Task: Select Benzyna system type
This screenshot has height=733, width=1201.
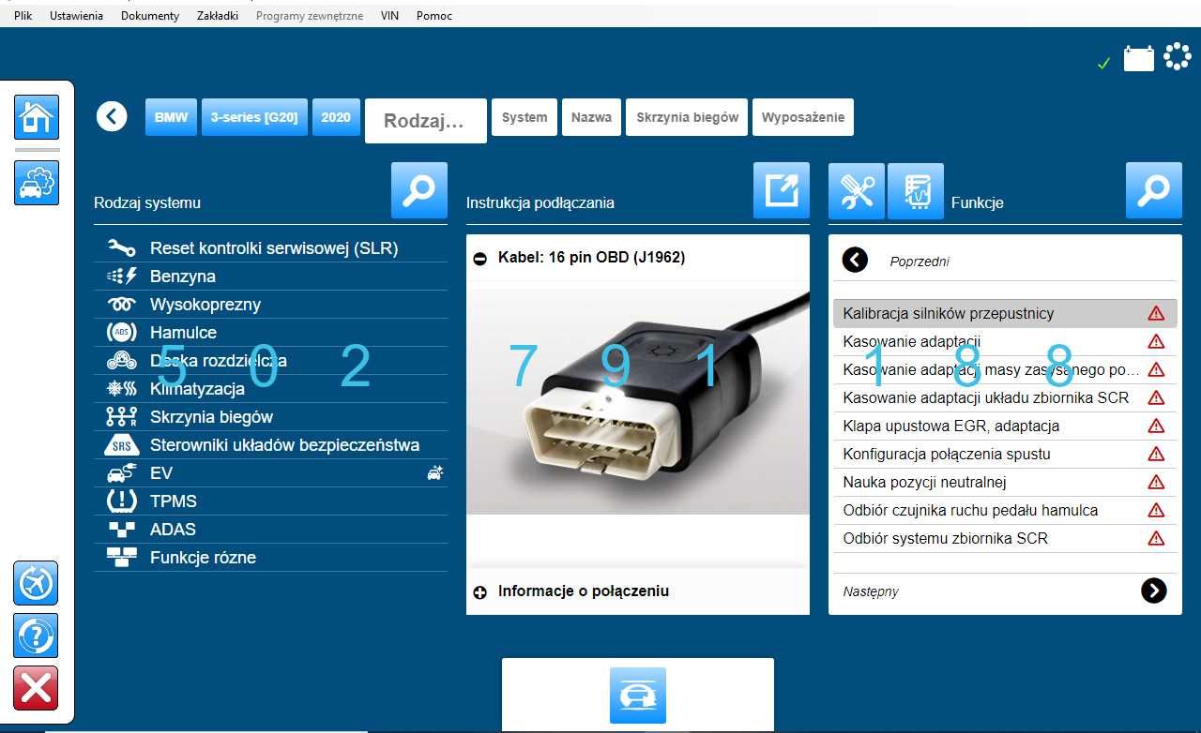Action: [270, 277]
